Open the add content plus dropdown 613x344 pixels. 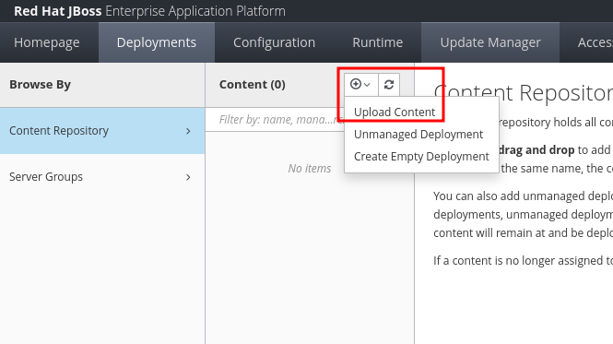[360, 84]
